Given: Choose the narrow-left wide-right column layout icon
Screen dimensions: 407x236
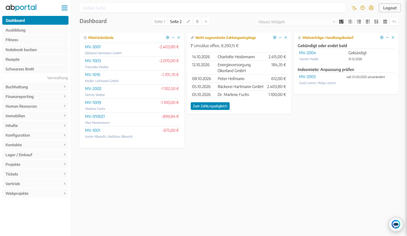Looking at the screenshot, I should click(x=359, y=22).
